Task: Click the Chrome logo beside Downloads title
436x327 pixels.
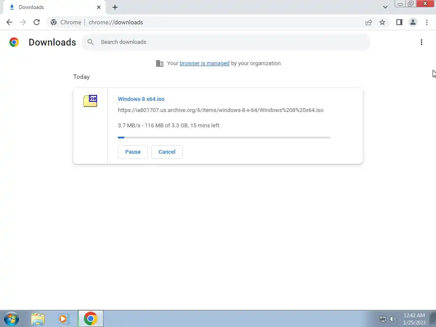Action: [14, 42]
